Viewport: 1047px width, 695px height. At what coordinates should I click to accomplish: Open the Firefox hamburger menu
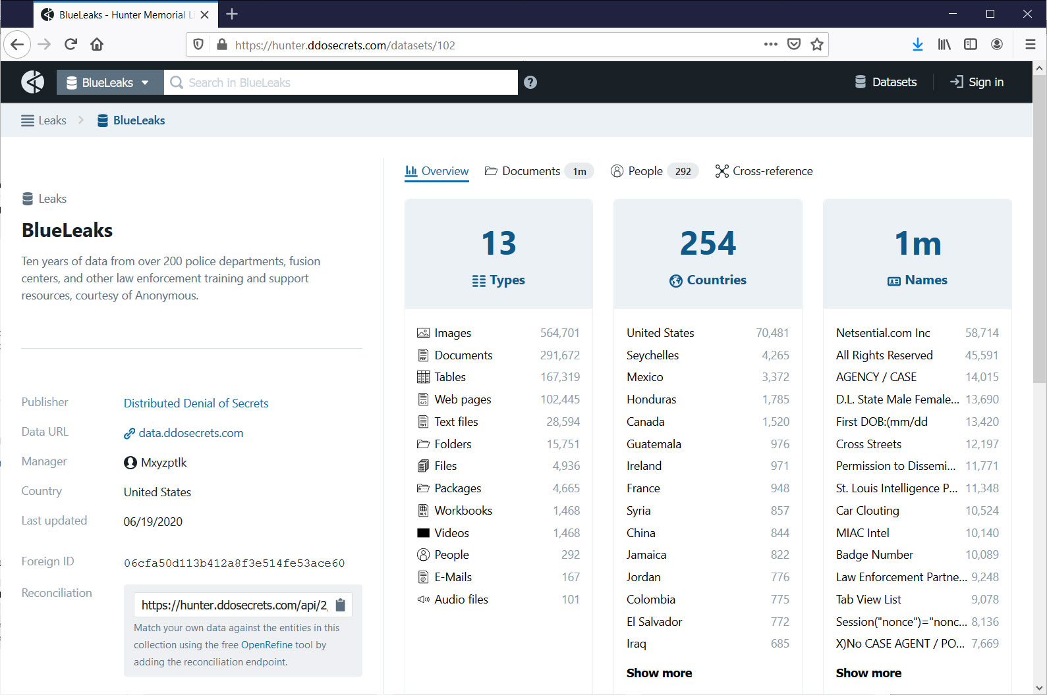tap(1030, 44)
